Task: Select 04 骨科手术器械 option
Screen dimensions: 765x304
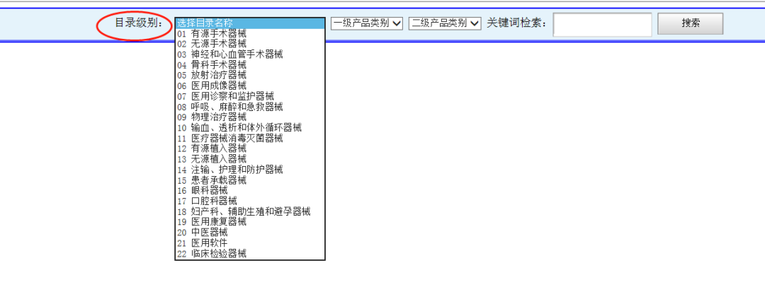Action: 250,65
